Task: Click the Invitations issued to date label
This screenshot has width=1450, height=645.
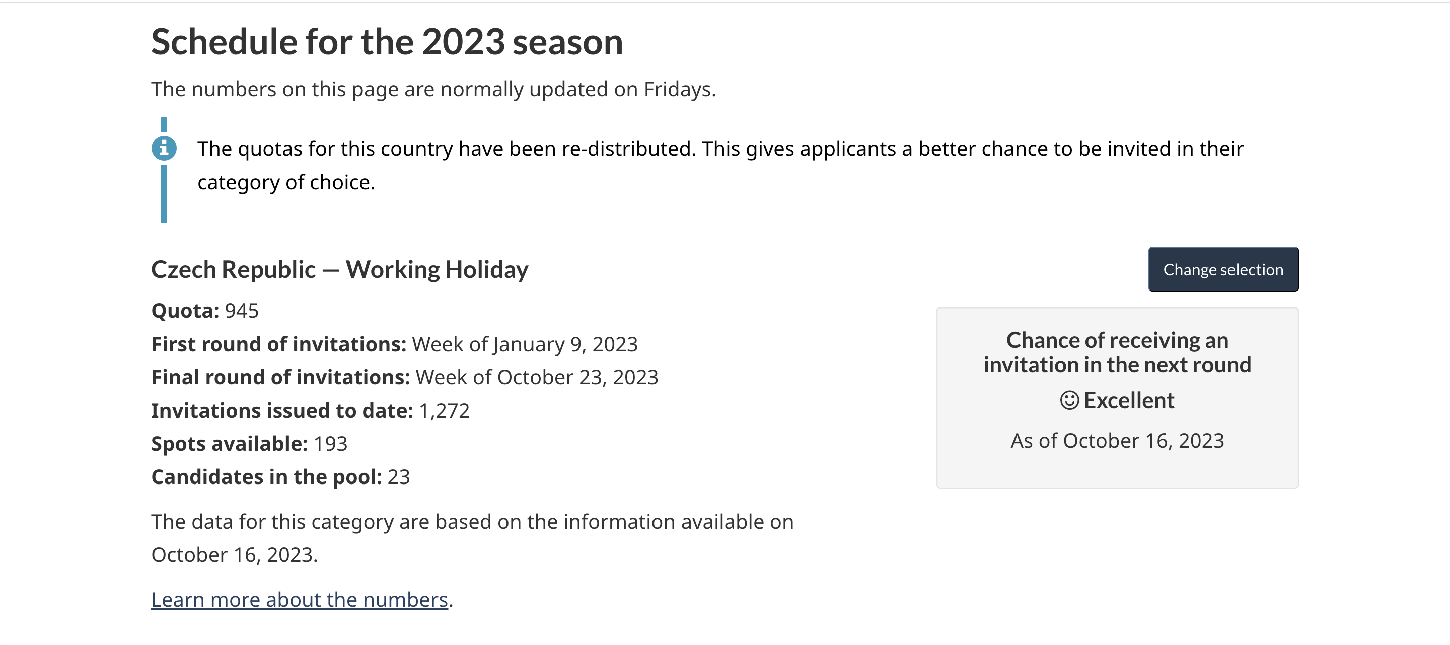Action: [282, 411]
